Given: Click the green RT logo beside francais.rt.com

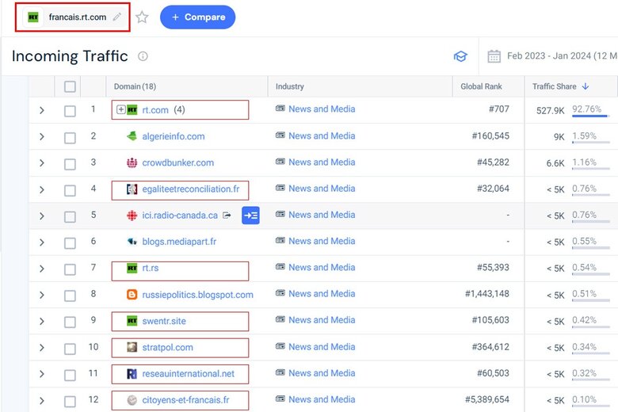Looking at the screenshot, I should [33, 17].
